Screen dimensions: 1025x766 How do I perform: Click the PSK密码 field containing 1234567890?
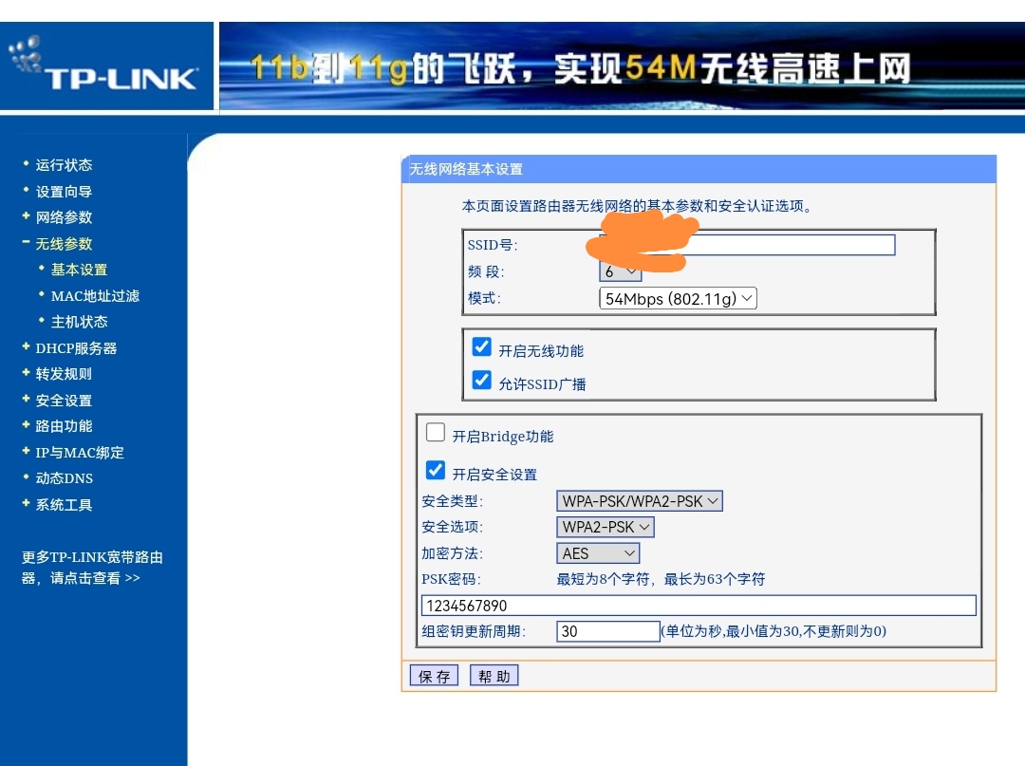pos(699,606)
